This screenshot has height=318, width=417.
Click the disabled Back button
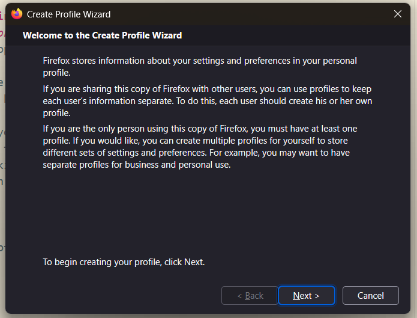pyautogui.click(x=250, y=295)
